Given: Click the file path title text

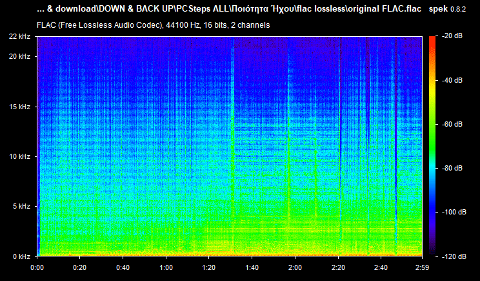Looking at the screenshot, I should pyautogui.click(x=229, y=9).
